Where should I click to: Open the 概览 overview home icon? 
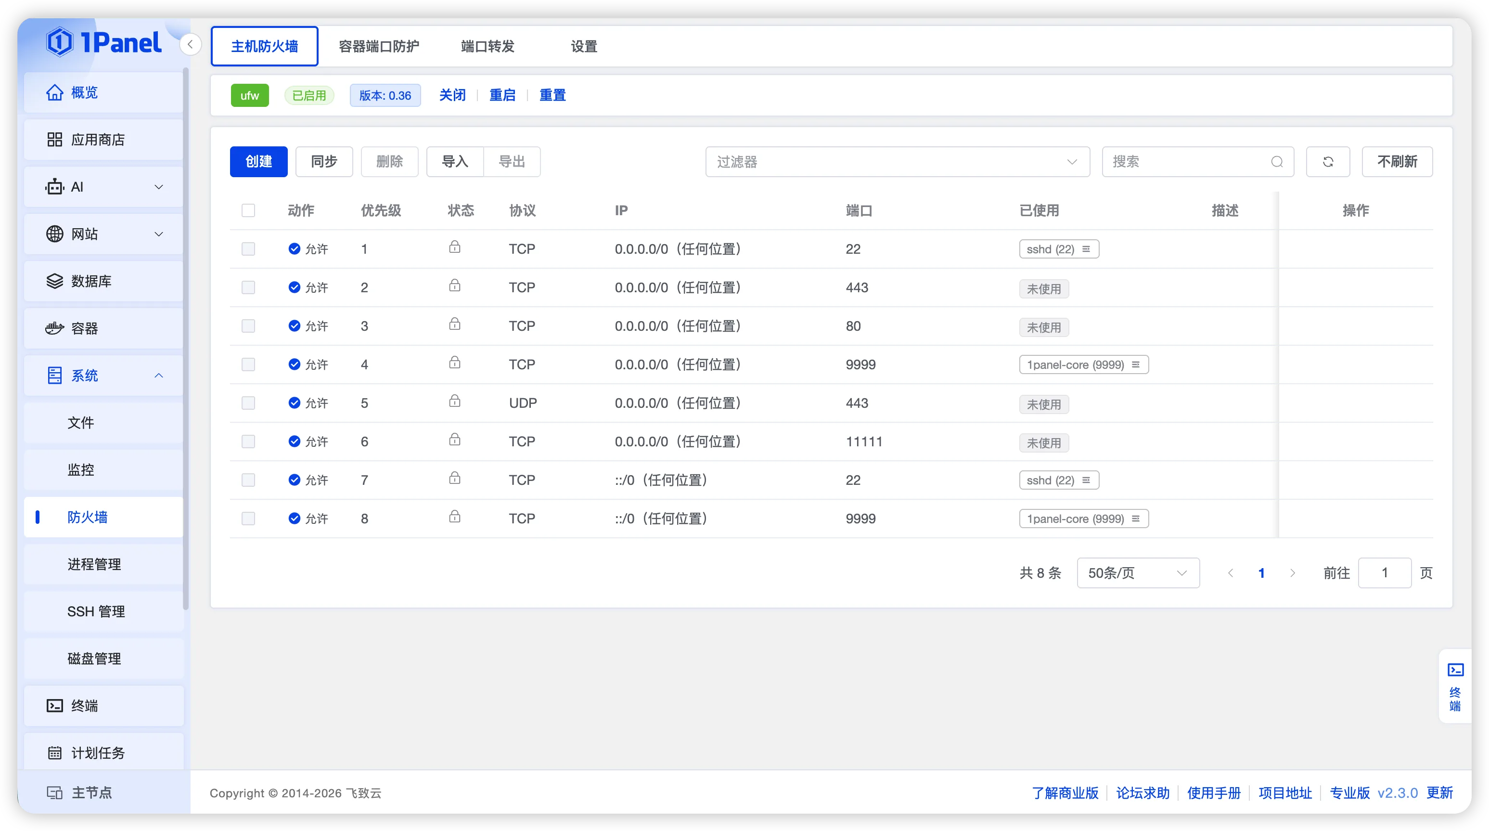[54, 92]
